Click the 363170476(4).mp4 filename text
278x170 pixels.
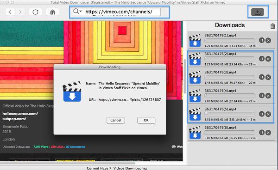[x=221, y=91]
